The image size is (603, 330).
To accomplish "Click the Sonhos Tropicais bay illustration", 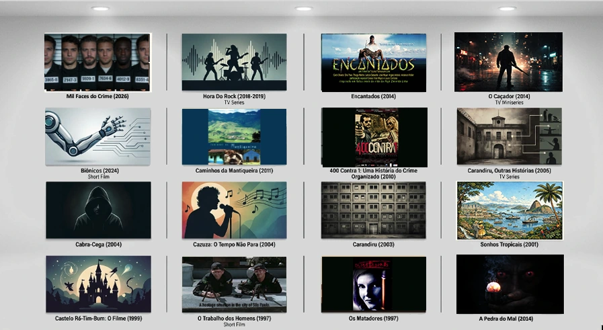I will point(510,210).
